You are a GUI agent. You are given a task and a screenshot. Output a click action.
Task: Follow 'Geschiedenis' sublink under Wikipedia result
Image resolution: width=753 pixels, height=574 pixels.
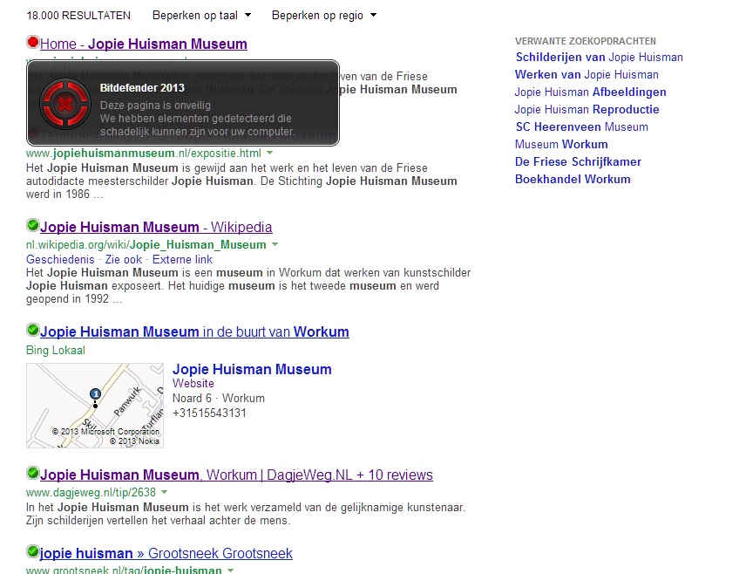click(60, 260)
